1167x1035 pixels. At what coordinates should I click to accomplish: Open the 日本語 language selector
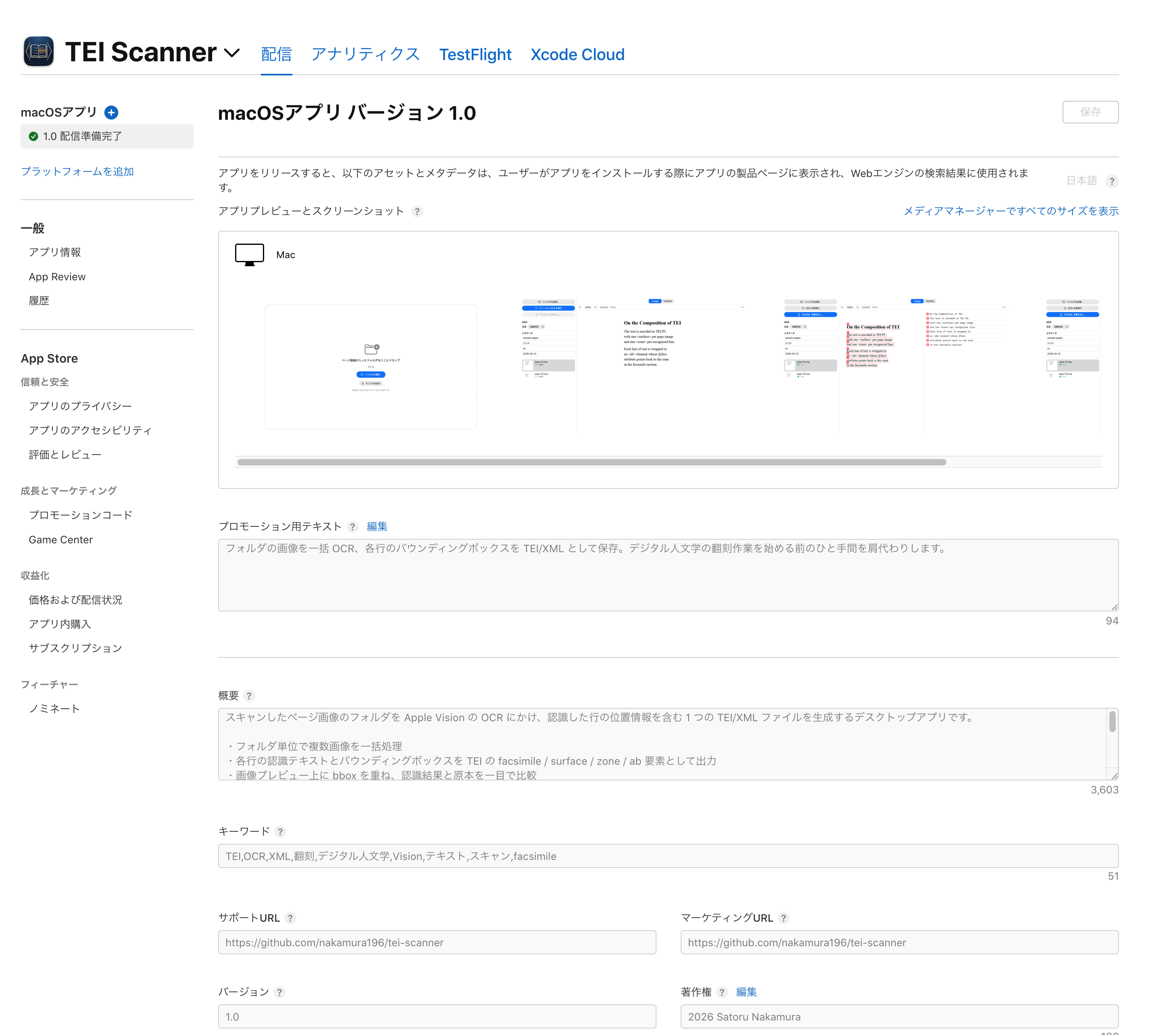click(1082, 180)
